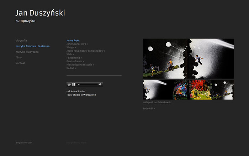Click the Teatr Studio w Warszawie text
249x156 pixels.
coord(81,95)
